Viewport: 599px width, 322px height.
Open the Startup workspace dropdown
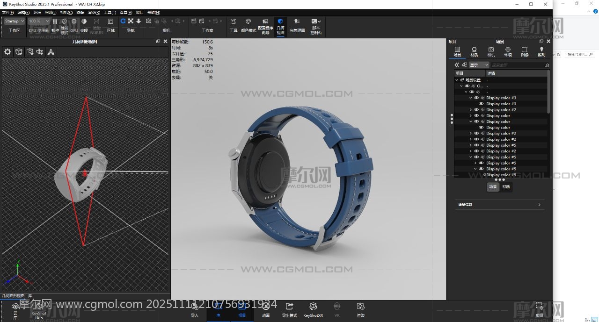14,21
